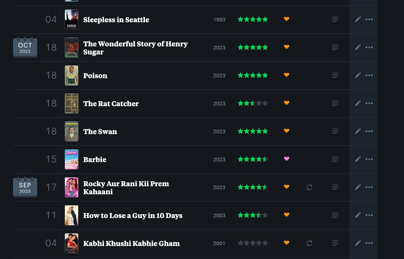
Task: Open the more options menu for Barbie
Action: pos(369,159)
